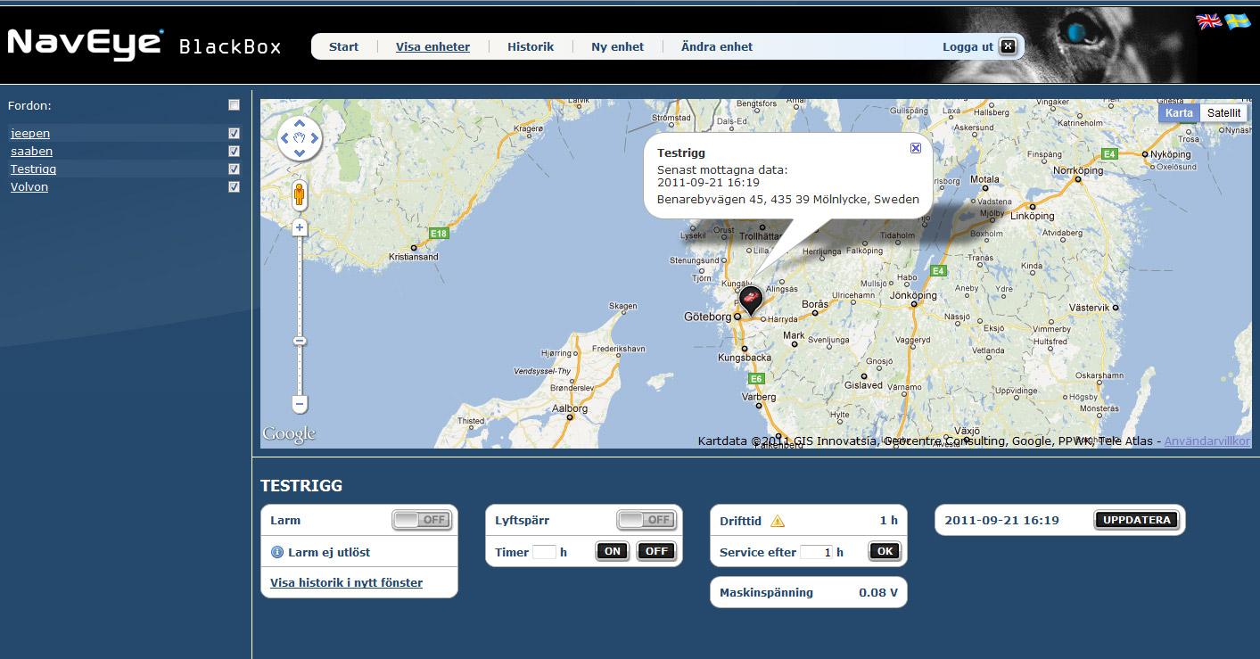Toggle the Larm OFF switch
This screenshot has height=659, width=1260.
coord(422,520)
